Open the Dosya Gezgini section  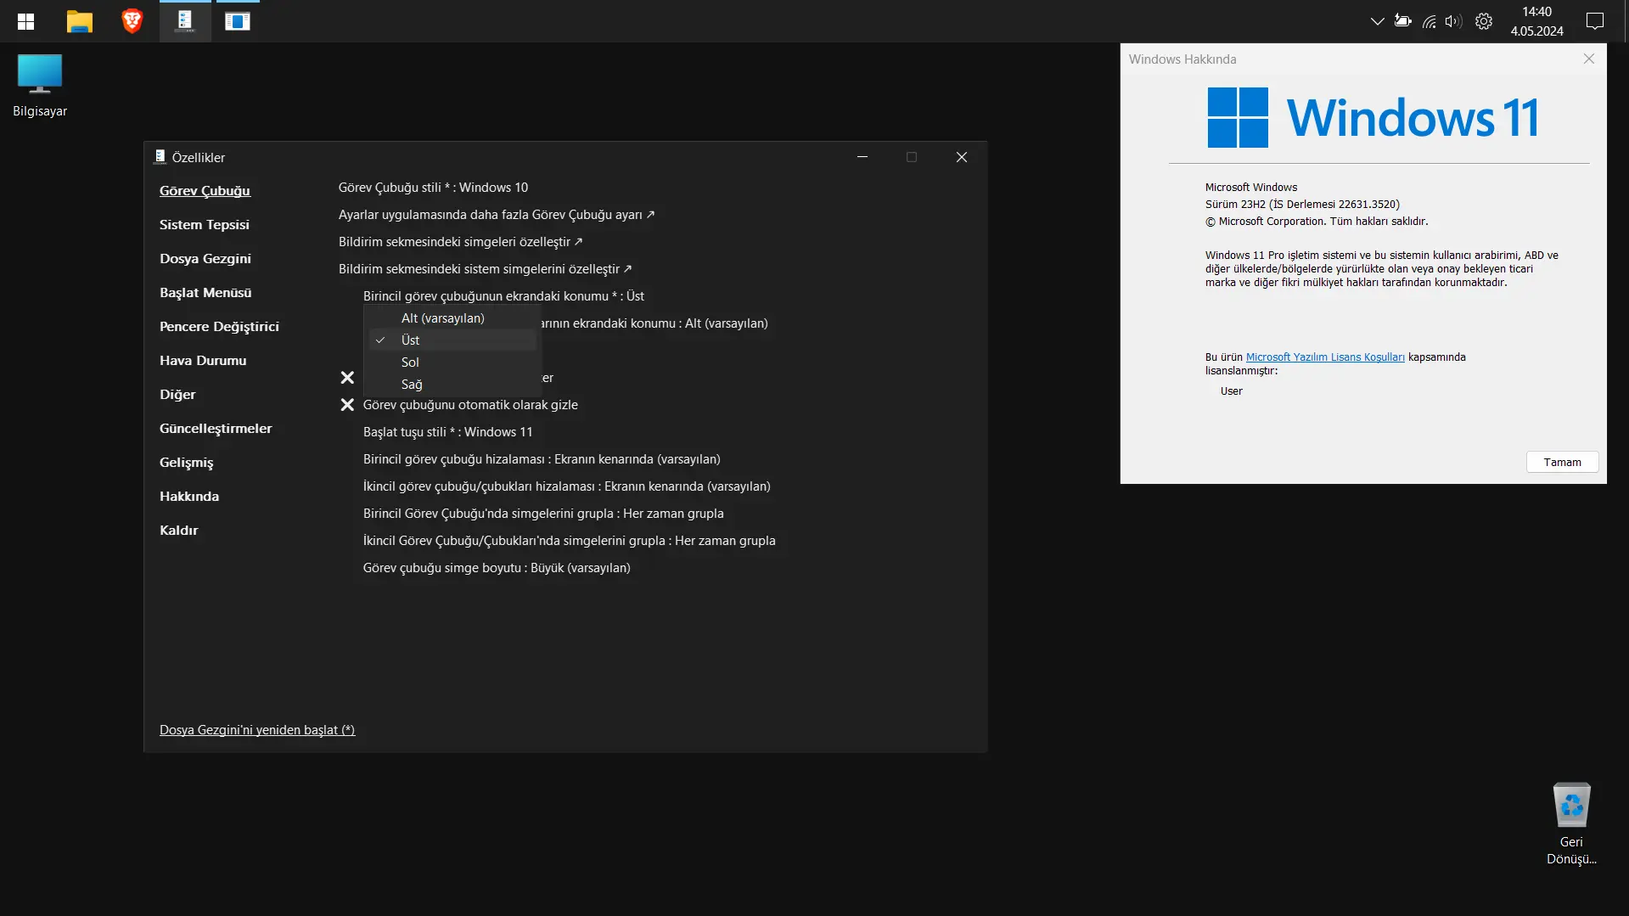pos(205,259)
